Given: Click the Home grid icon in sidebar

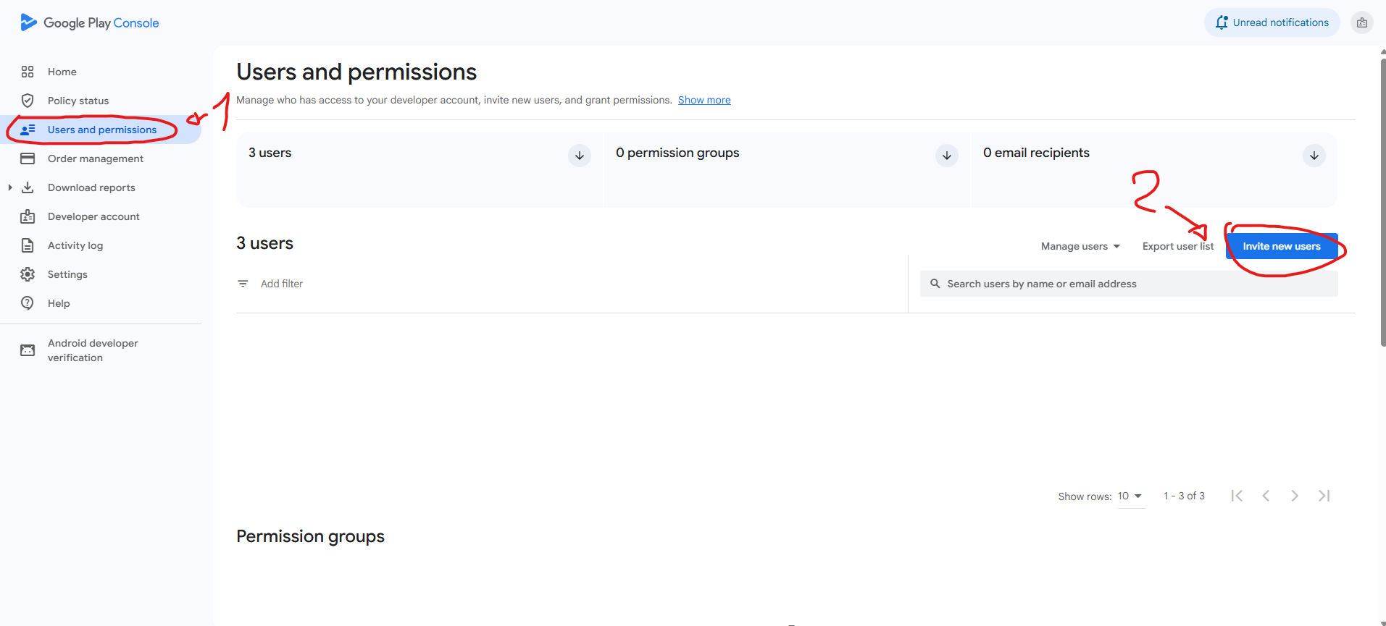Looking at the screenshot, I should point(28,72).
